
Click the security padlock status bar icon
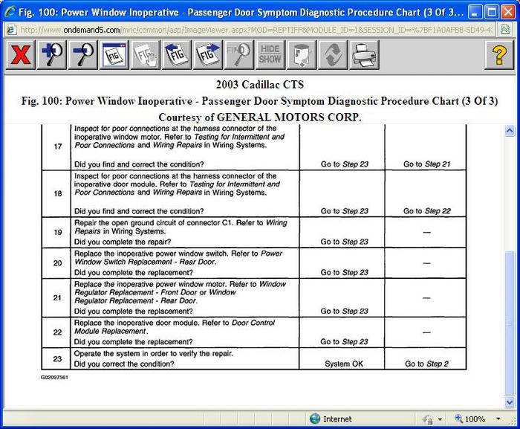coord(428,419)
